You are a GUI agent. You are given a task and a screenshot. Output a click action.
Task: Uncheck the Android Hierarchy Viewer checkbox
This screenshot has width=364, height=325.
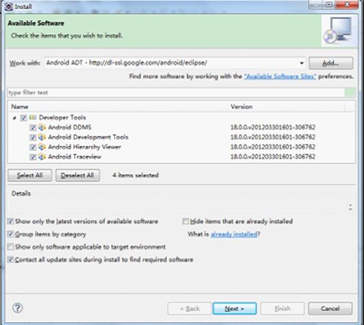click(x=33, y=147)
